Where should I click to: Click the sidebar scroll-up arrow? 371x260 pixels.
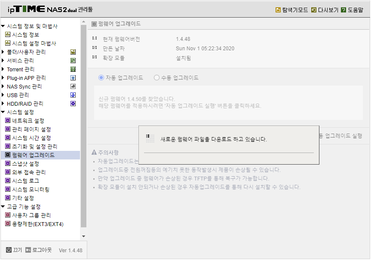[x=83, y=22]
